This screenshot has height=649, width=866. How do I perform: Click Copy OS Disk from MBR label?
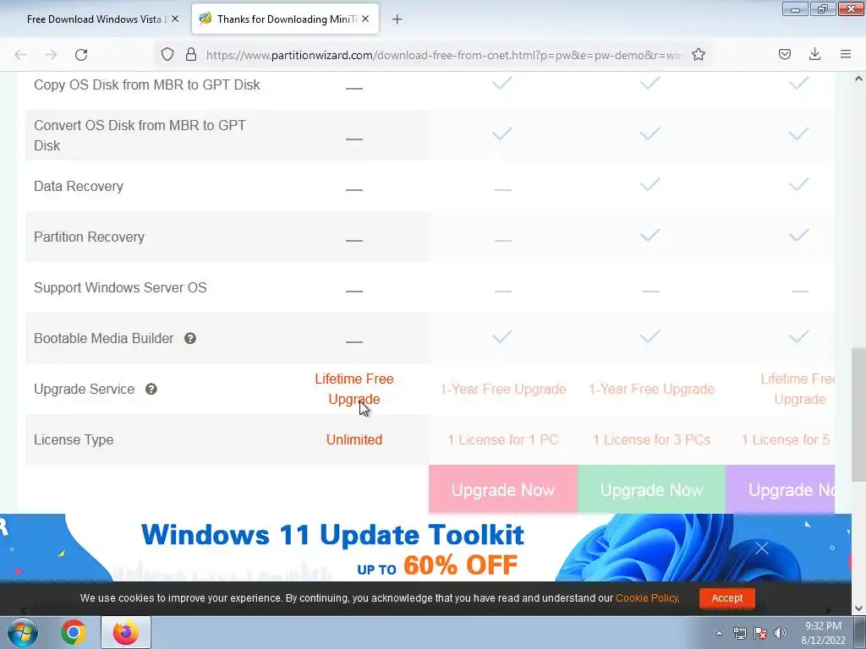[147, 85]
